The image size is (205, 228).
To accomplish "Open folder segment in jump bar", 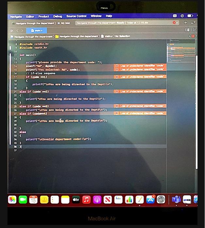I will 77,36.
